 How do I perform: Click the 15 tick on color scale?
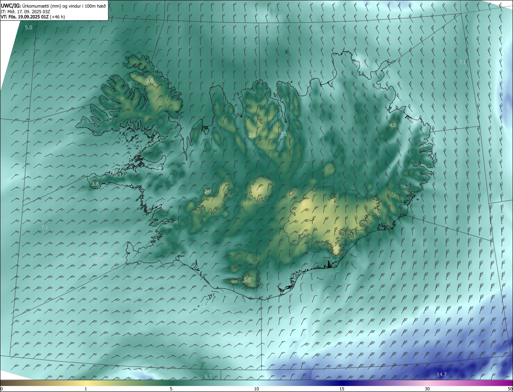[342, 389]
